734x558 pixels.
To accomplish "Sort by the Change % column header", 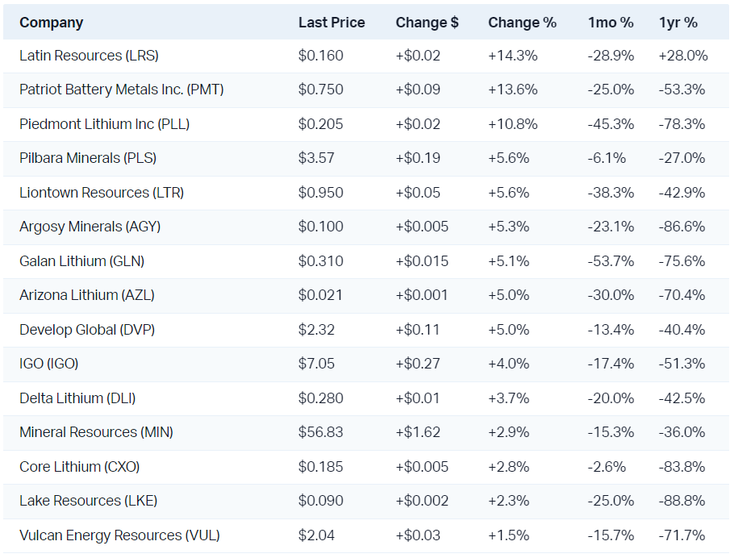I will click(522, 23).
